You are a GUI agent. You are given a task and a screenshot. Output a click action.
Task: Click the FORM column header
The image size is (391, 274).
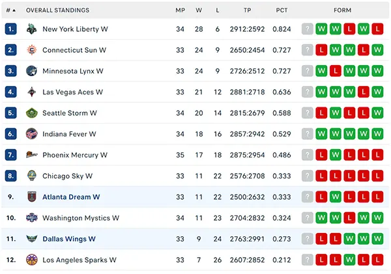(x=342, y=10)
